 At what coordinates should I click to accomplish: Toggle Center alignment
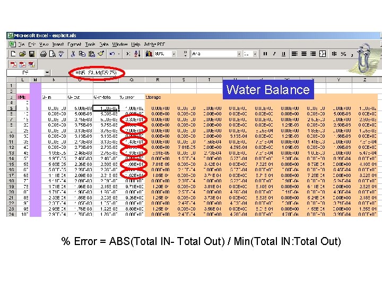[x=304, y=54]
